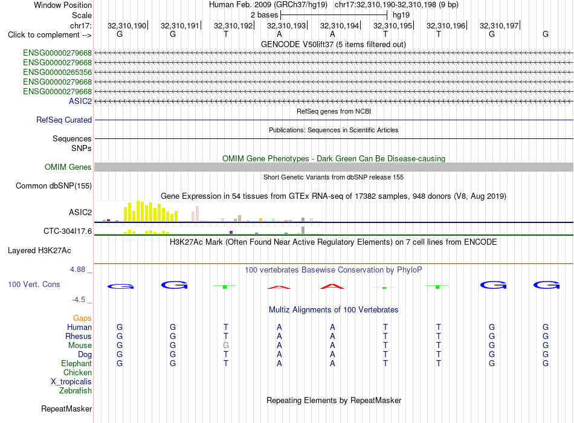
Task: Click the PhyloP lower limit value -4.5
Action: (x=79, y=300)
